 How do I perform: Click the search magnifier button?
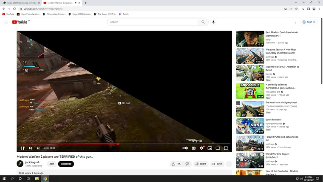tap(203, 22)
